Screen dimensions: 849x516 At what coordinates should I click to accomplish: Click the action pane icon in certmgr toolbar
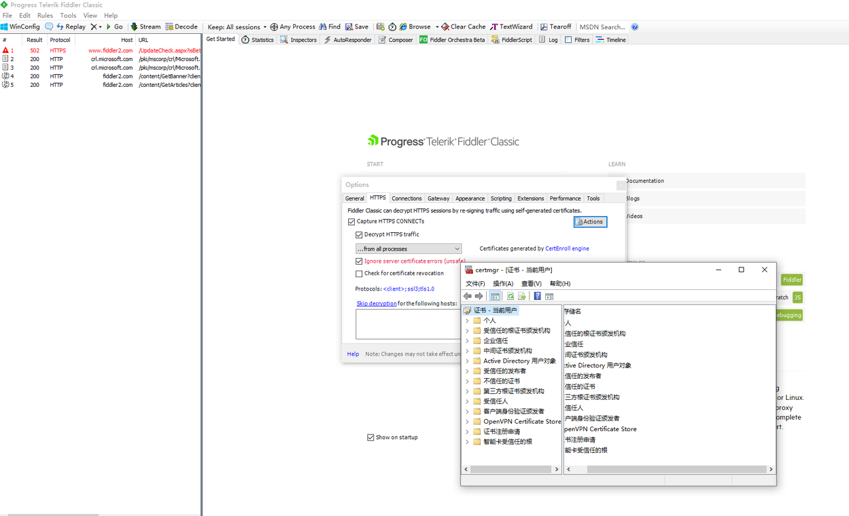[549, 296]
